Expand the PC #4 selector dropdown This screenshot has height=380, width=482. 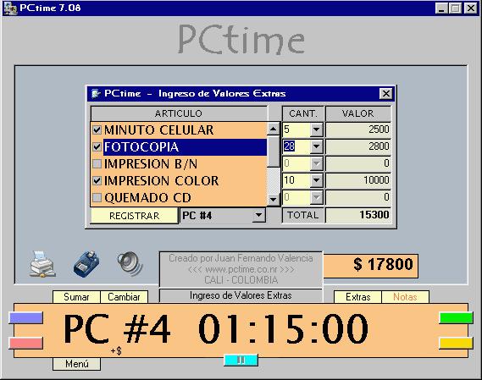(x=258, y=215)
